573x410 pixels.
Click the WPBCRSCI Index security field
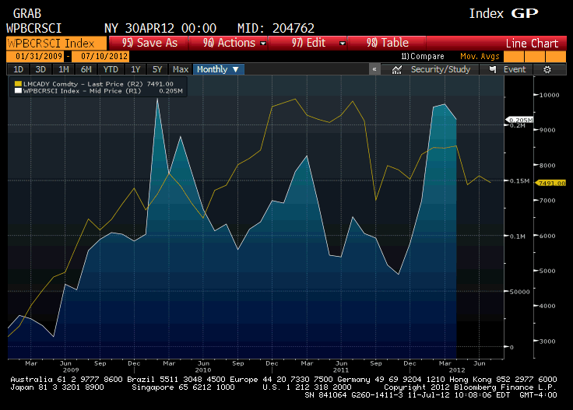57,43
